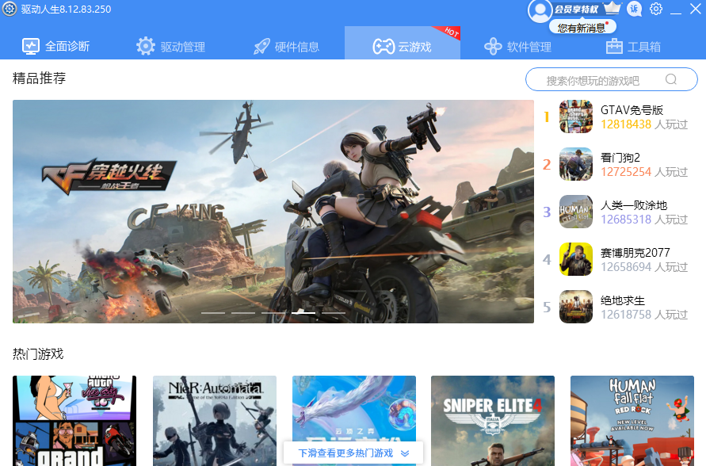Click the 人类一败涂地 game icon
Screen dimensions: 706x466
tap(576, 212)
